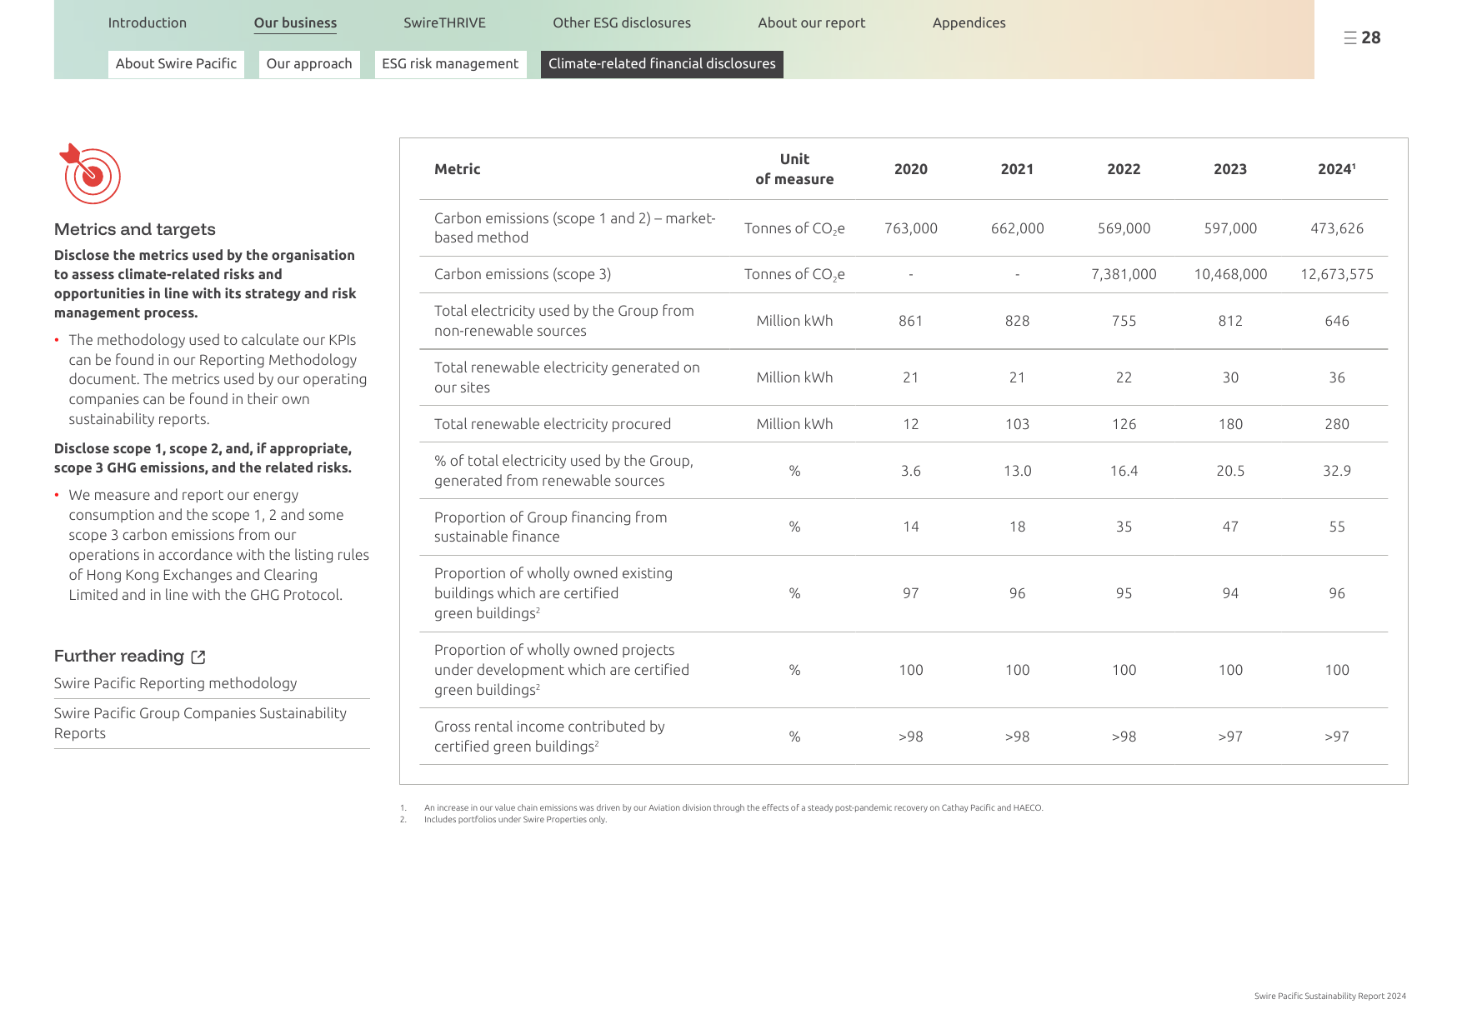The width and height of the screenshot is (1462, 1034).
Task: Click the value 280 for renewable electricity procured
Action: pyautogui.click(x=1337, y=424)
